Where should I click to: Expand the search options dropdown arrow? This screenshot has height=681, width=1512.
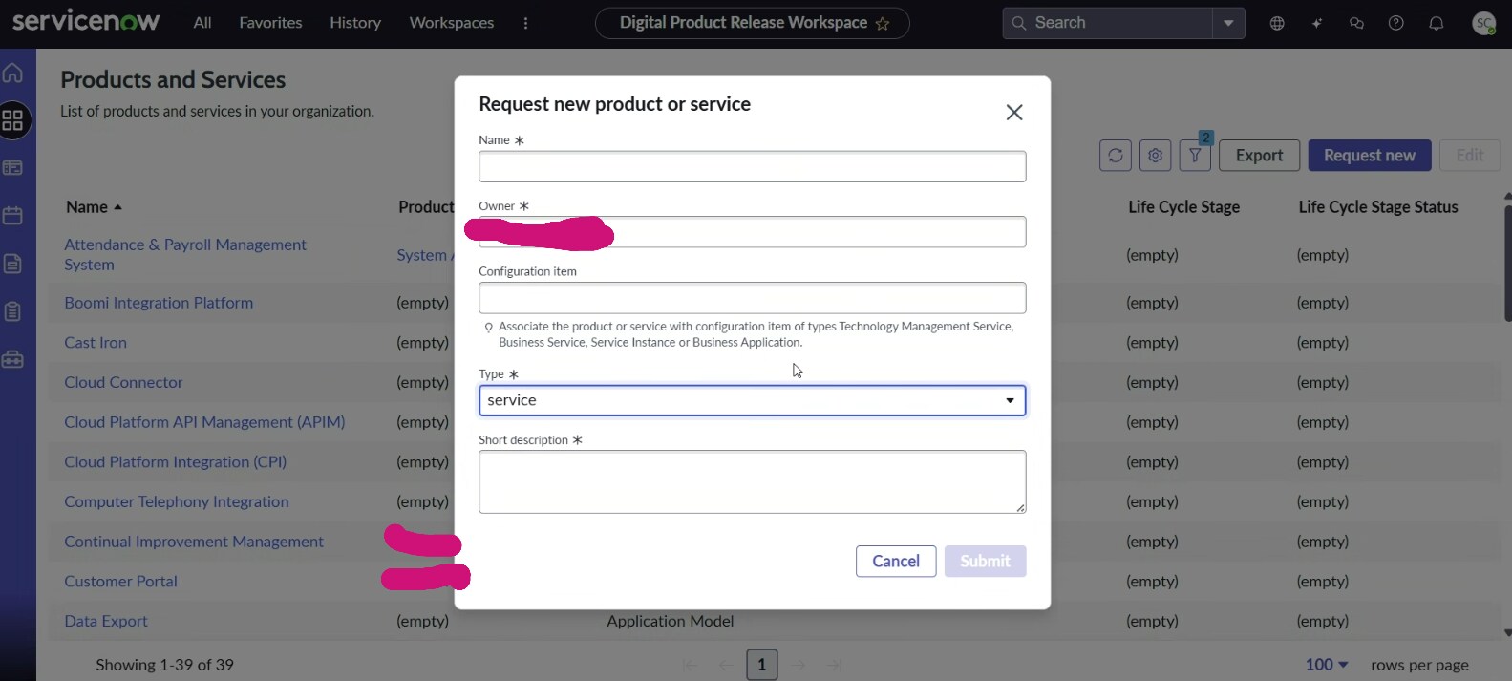pyautogui.click(x=1228, y=23)
